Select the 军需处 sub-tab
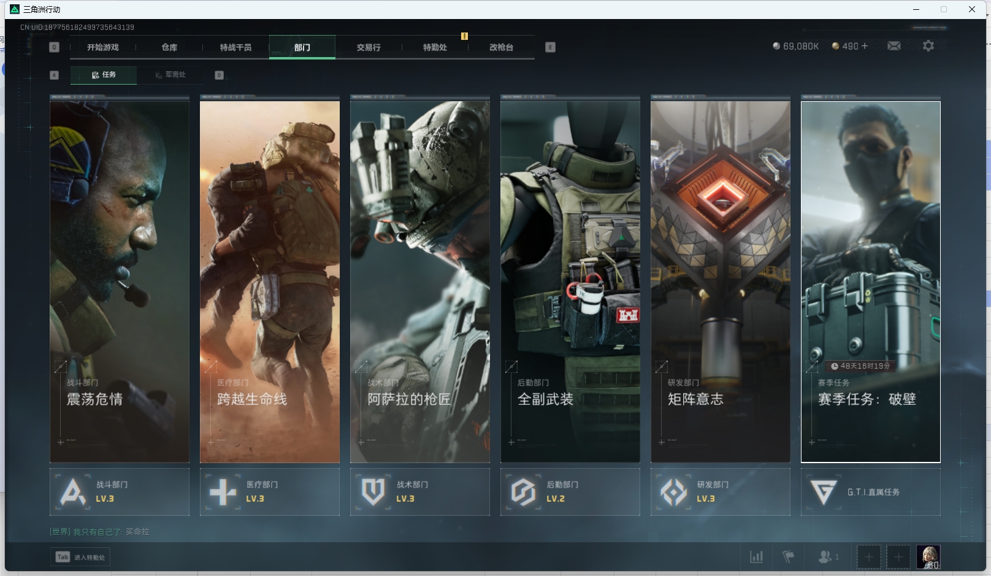The image size is (991, 576). [x=170, y=75]
